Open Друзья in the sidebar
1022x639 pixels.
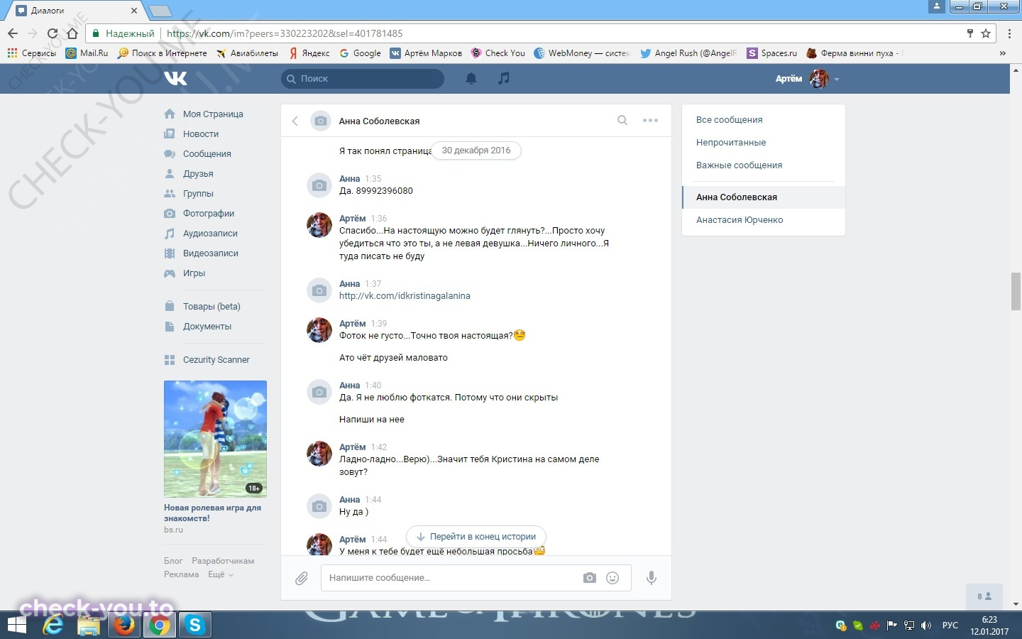(198, 174)
